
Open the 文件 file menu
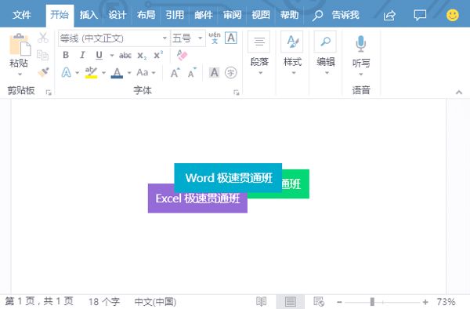(x=22, y=15)
